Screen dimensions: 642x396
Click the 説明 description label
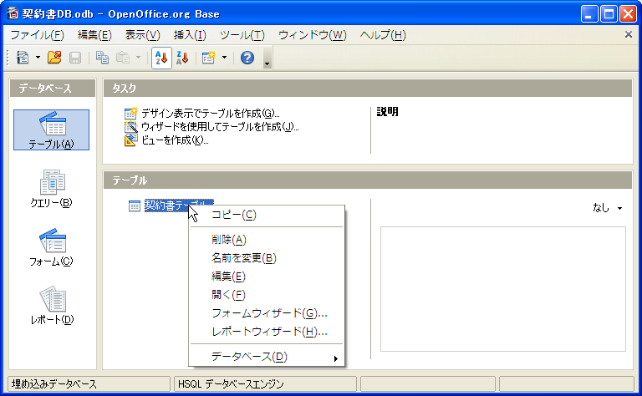tap(387, 112)
